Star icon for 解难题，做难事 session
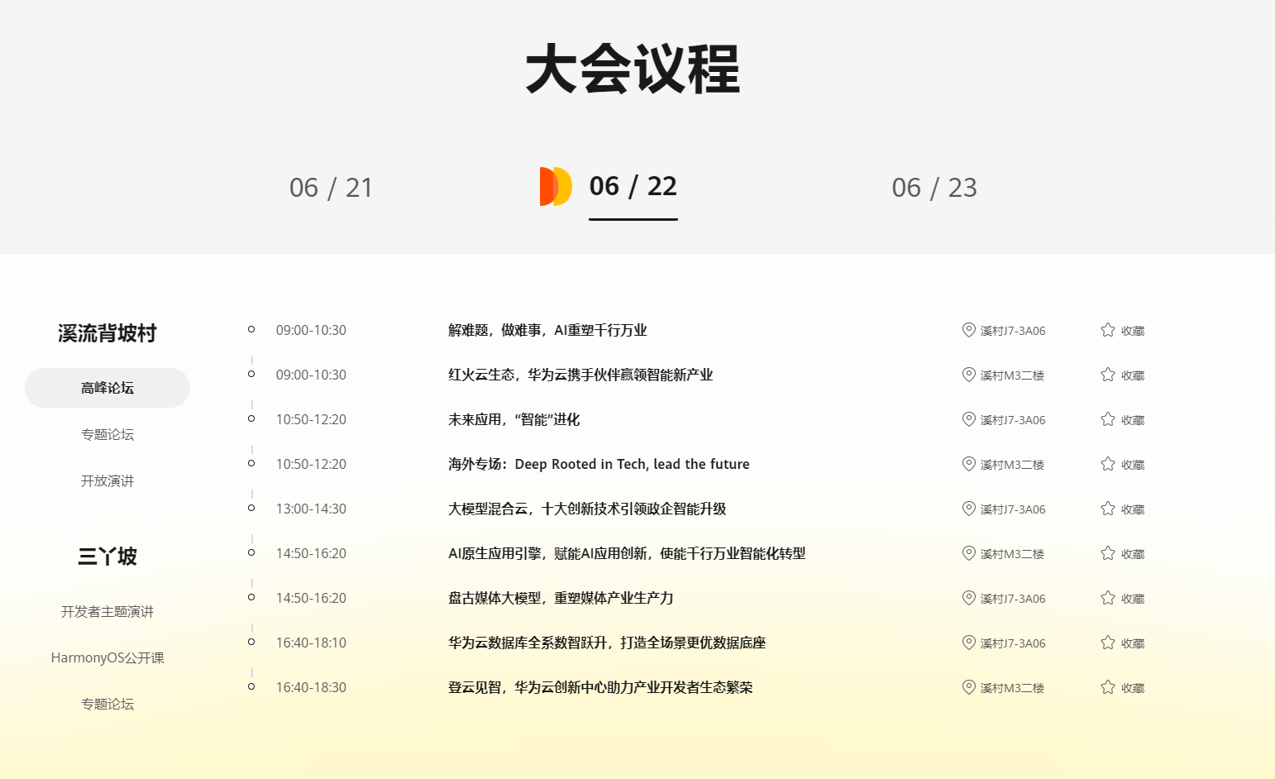The width and height of the screenshot is (1275, 779). [x=1108, y=330]
